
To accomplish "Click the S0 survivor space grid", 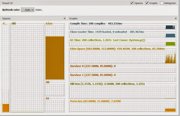I will pos(55,90).
